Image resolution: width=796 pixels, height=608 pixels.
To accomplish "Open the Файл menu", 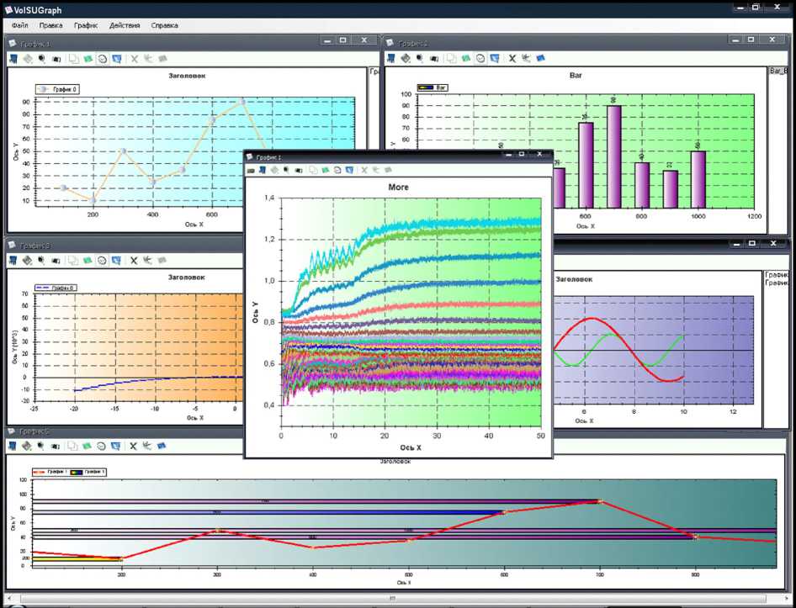I will pos(20,25).
